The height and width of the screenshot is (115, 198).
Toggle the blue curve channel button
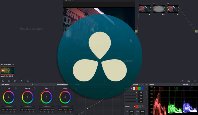click(x=142, y=88)
